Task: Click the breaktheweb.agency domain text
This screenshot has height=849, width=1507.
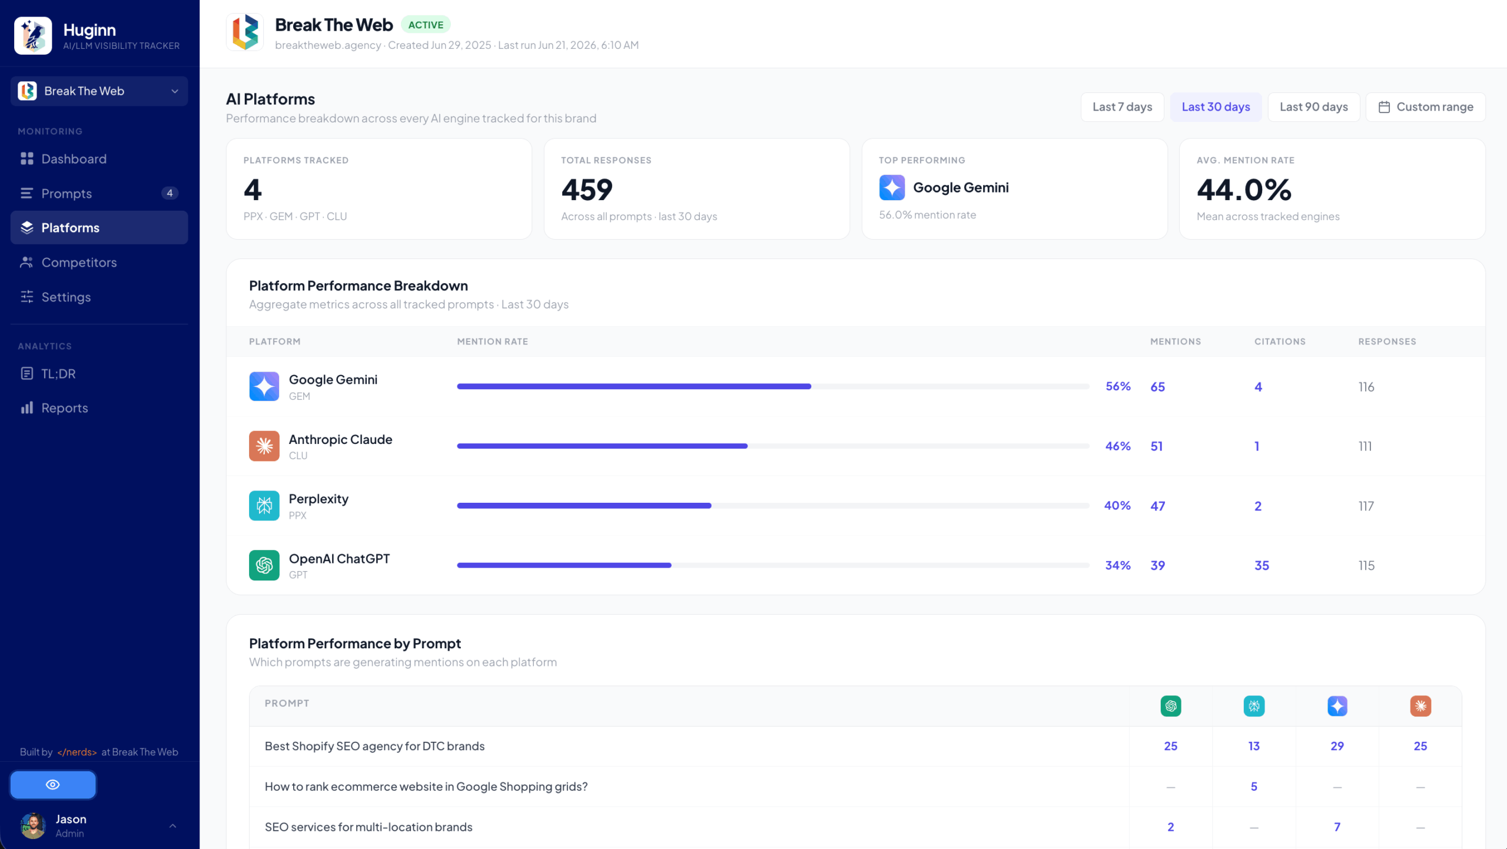Action: pyautogui.click(x=328, y=45)
